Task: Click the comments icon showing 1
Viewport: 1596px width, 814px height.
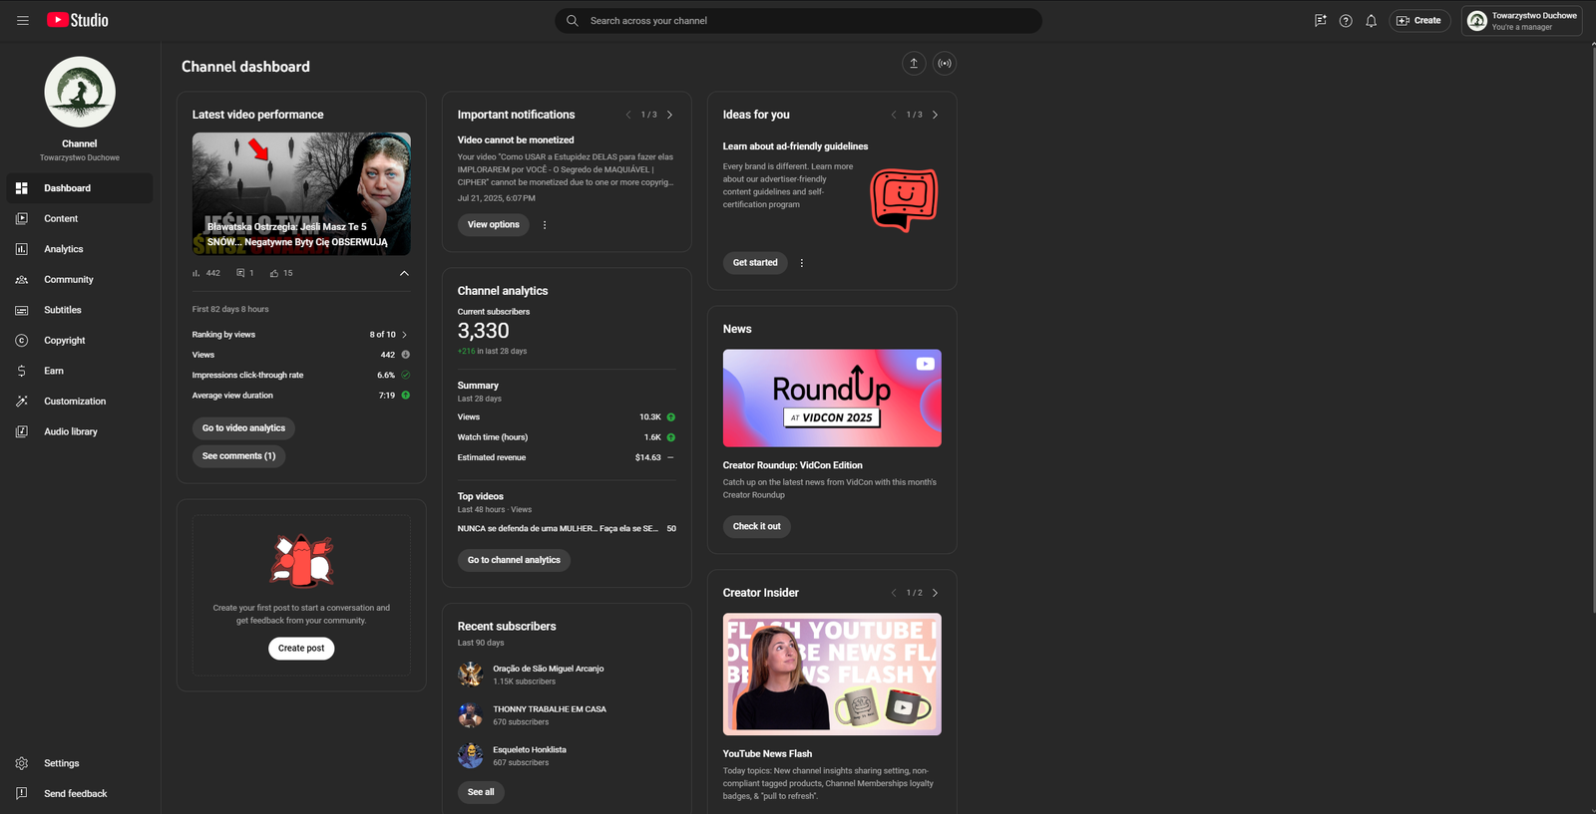Action: [240, 273]
